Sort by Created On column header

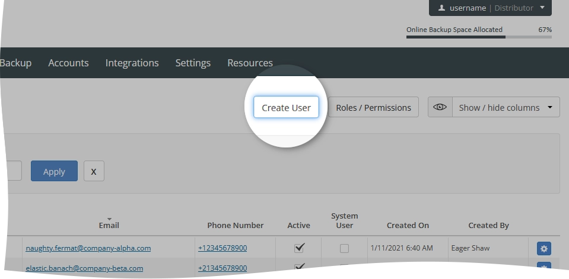408,225
